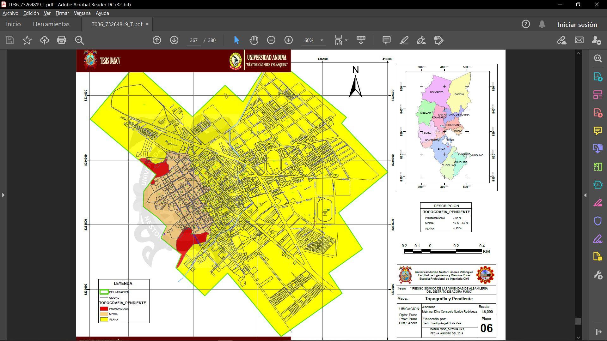Open Comment tool in right sidebar
This screenshot has height=341, width=607.
coord(598,131)
